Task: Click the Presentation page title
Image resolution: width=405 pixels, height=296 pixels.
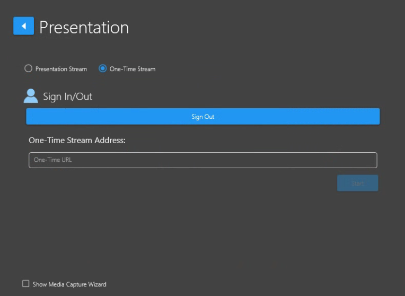Action: click(84, 27)
